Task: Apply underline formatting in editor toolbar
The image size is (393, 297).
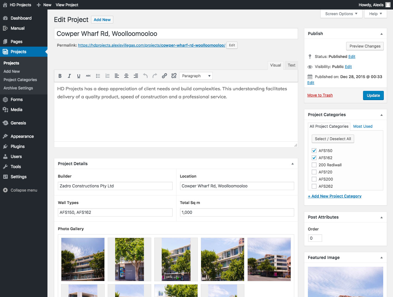Action: click(x=79, y=76)
